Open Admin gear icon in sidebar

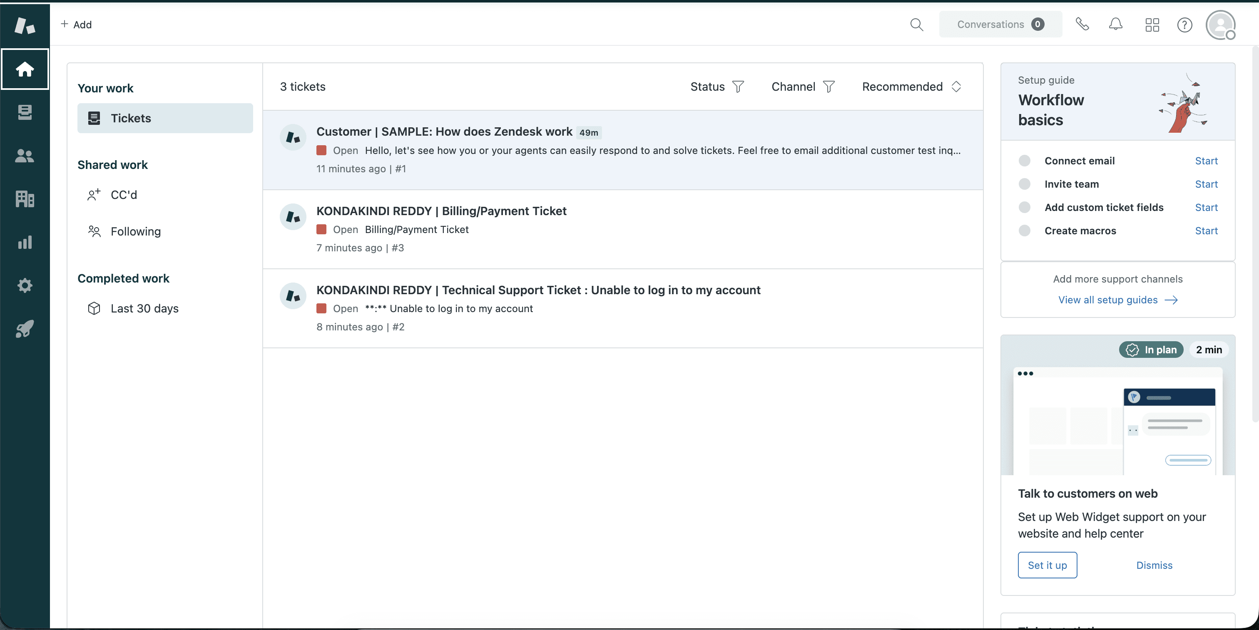coord(25,285)
